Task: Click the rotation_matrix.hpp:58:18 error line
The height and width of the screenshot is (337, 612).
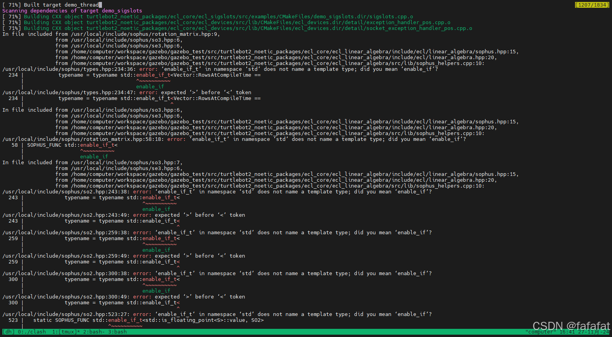Action: [234, 139]
